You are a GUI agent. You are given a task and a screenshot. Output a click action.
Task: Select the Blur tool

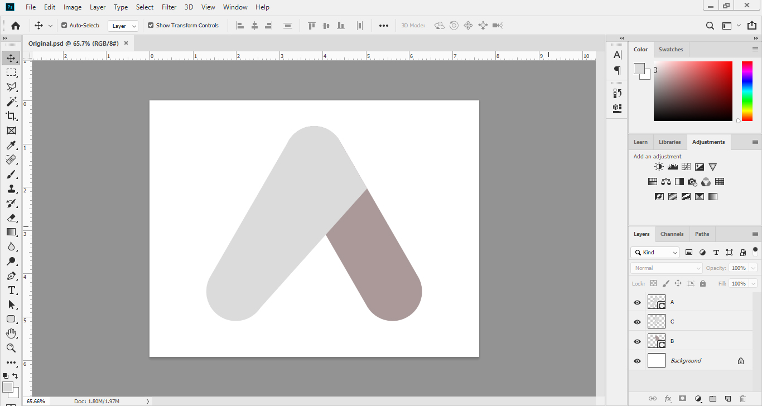point(11,246)
